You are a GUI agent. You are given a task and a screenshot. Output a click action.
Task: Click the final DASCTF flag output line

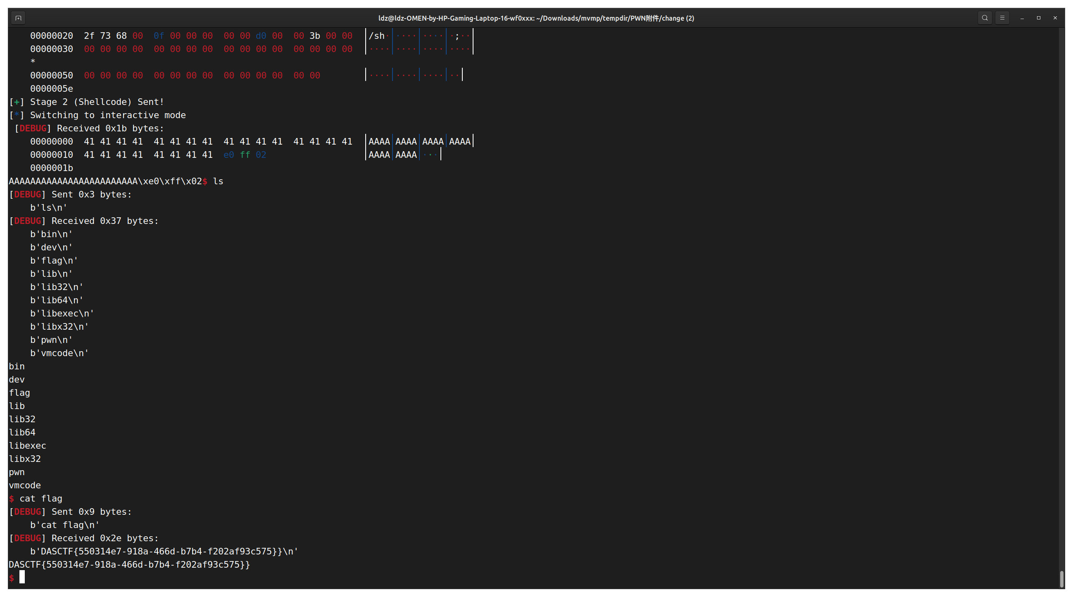pyautogui.click(x=129, y=564)
